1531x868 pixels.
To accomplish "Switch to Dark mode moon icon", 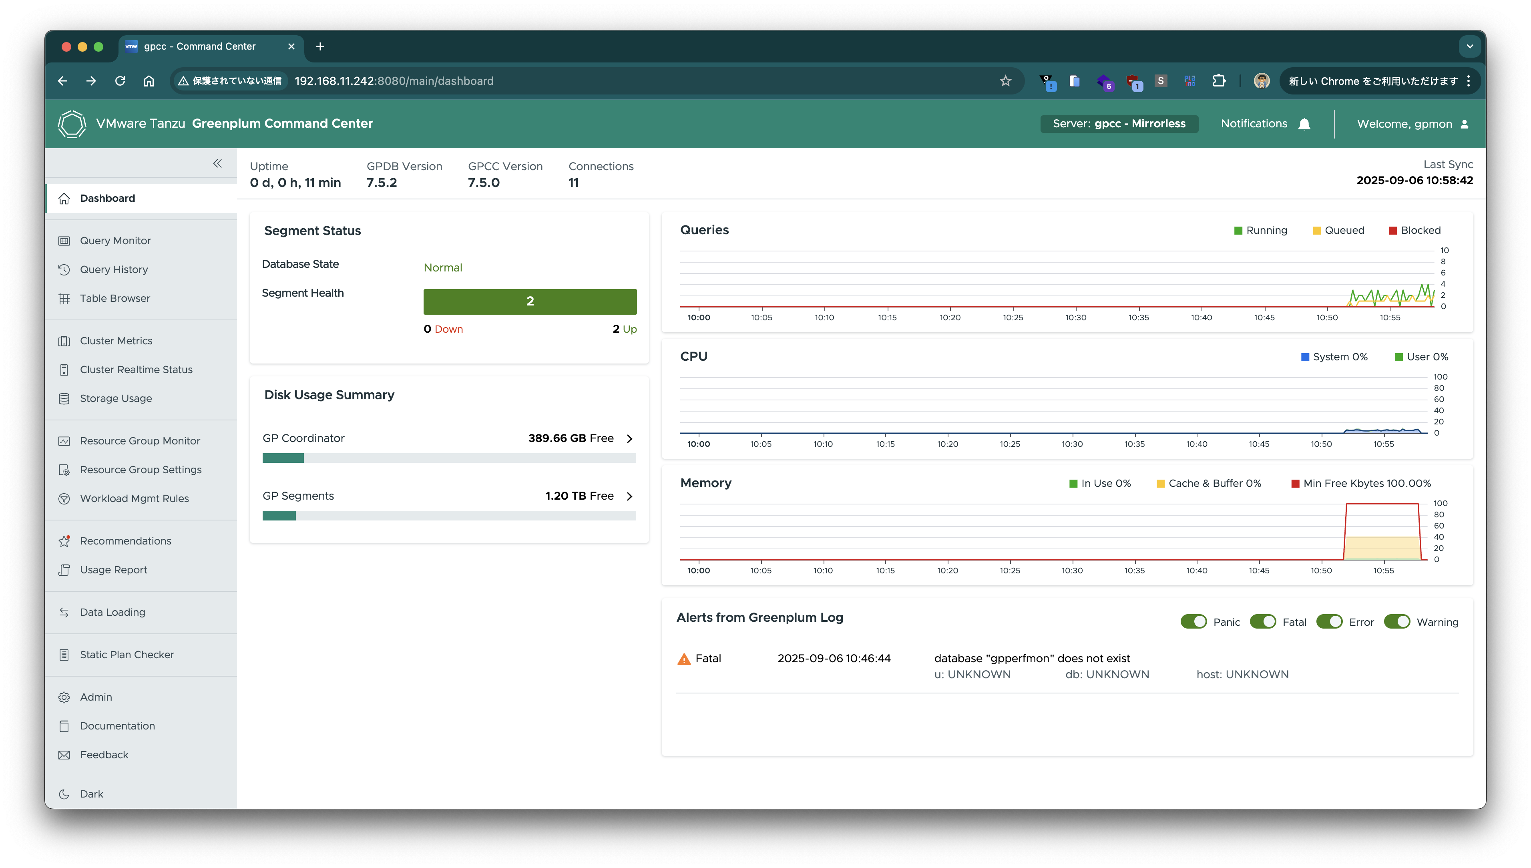I will pyautogui.click(x=64, y=794).
